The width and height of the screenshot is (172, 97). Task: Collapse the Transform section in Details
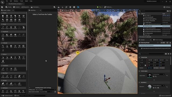[139, 57]
